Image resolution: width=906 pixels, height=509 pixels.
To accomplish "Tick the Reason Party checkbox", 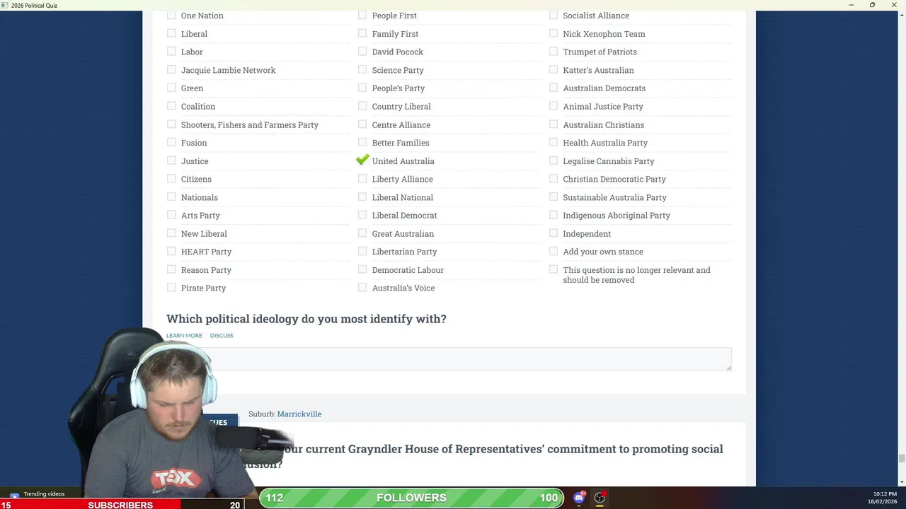I will click(171, 269).
